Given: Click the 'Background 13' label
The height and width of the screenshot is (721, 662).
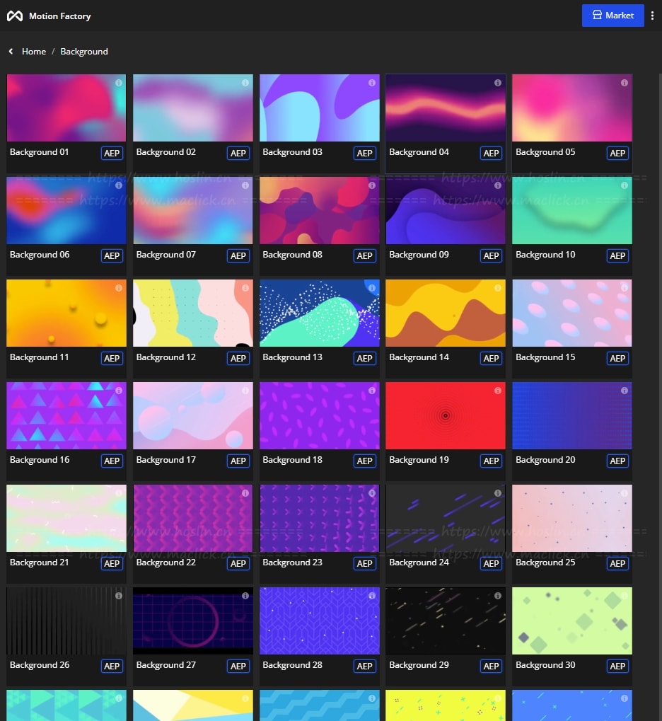Looking at the screenshot, I should tap(292, 357).
